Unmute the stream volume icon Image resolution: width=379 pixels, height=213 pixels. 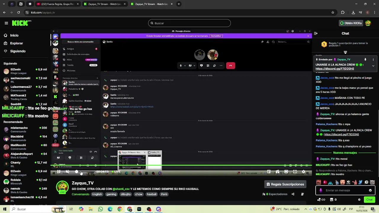(68, 172)
